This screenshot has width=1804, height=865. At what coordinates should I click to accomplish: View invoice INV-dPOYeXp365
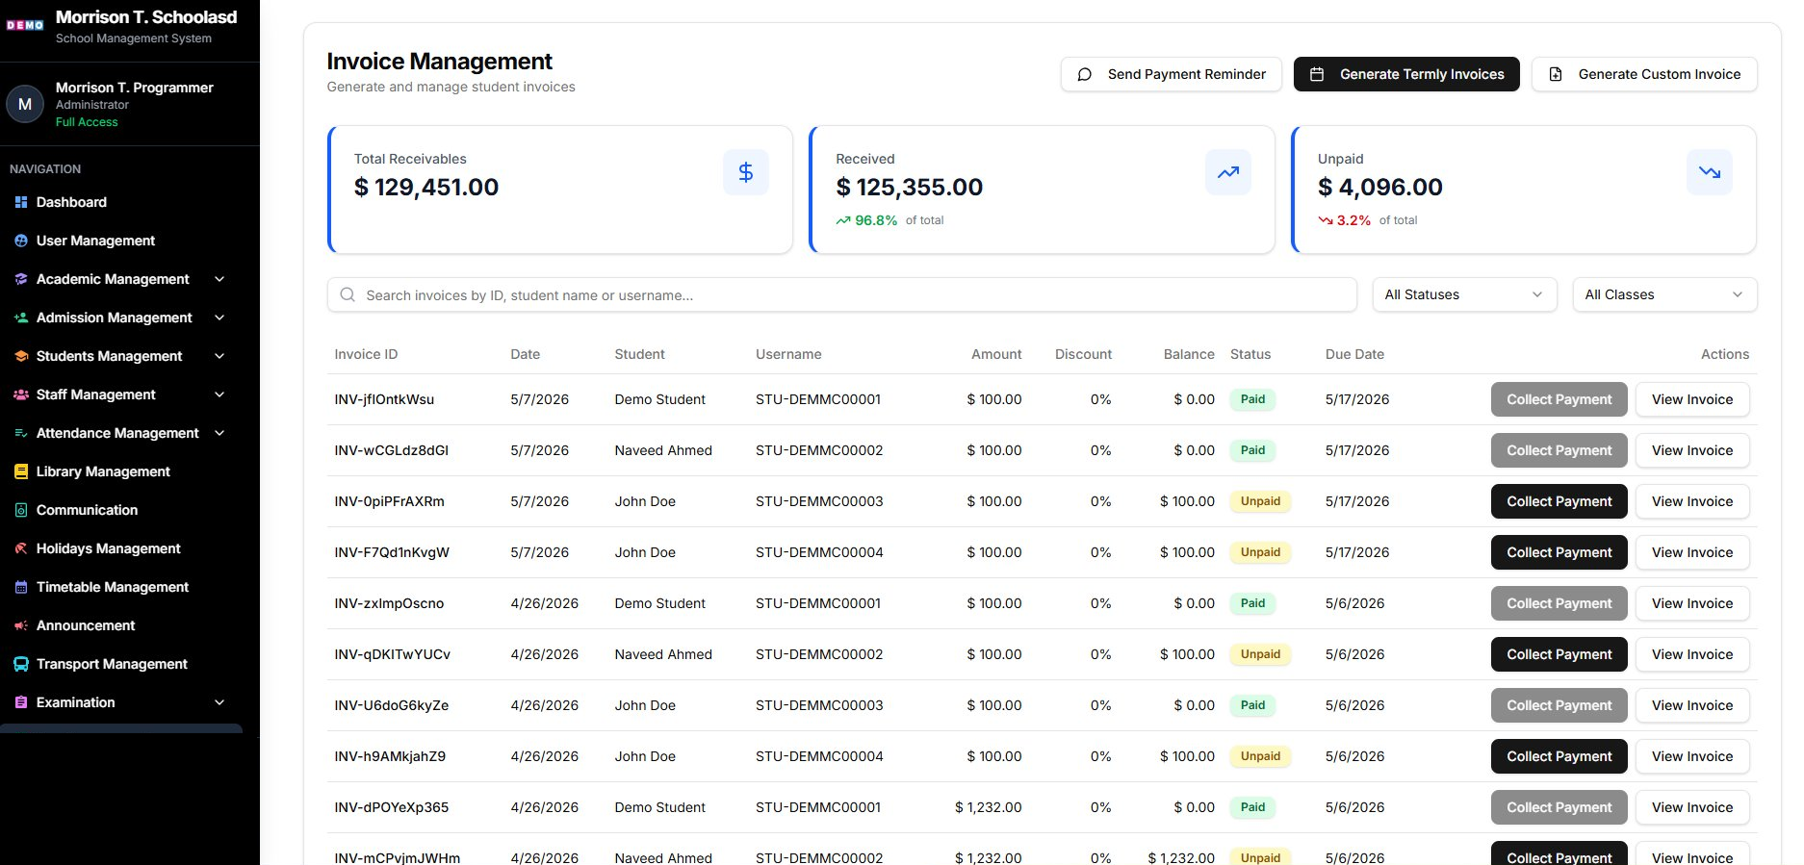[x=1692, y=807]
